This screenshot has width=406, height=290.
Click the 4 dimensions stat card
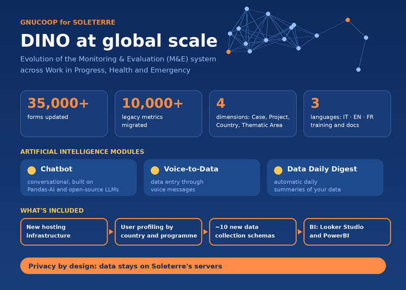(253, 114)
